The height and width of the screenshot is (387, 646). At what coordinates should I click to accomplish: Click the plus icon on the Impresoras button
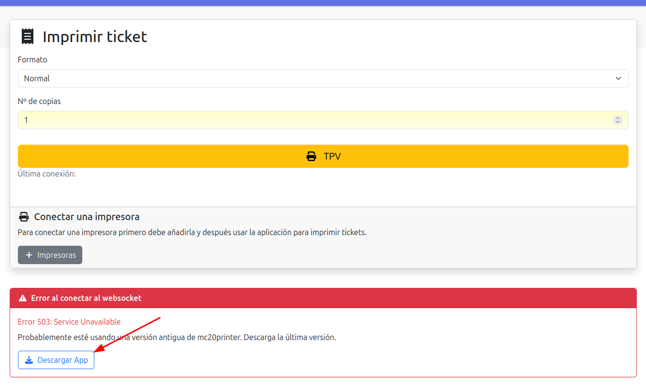point(29,255)
